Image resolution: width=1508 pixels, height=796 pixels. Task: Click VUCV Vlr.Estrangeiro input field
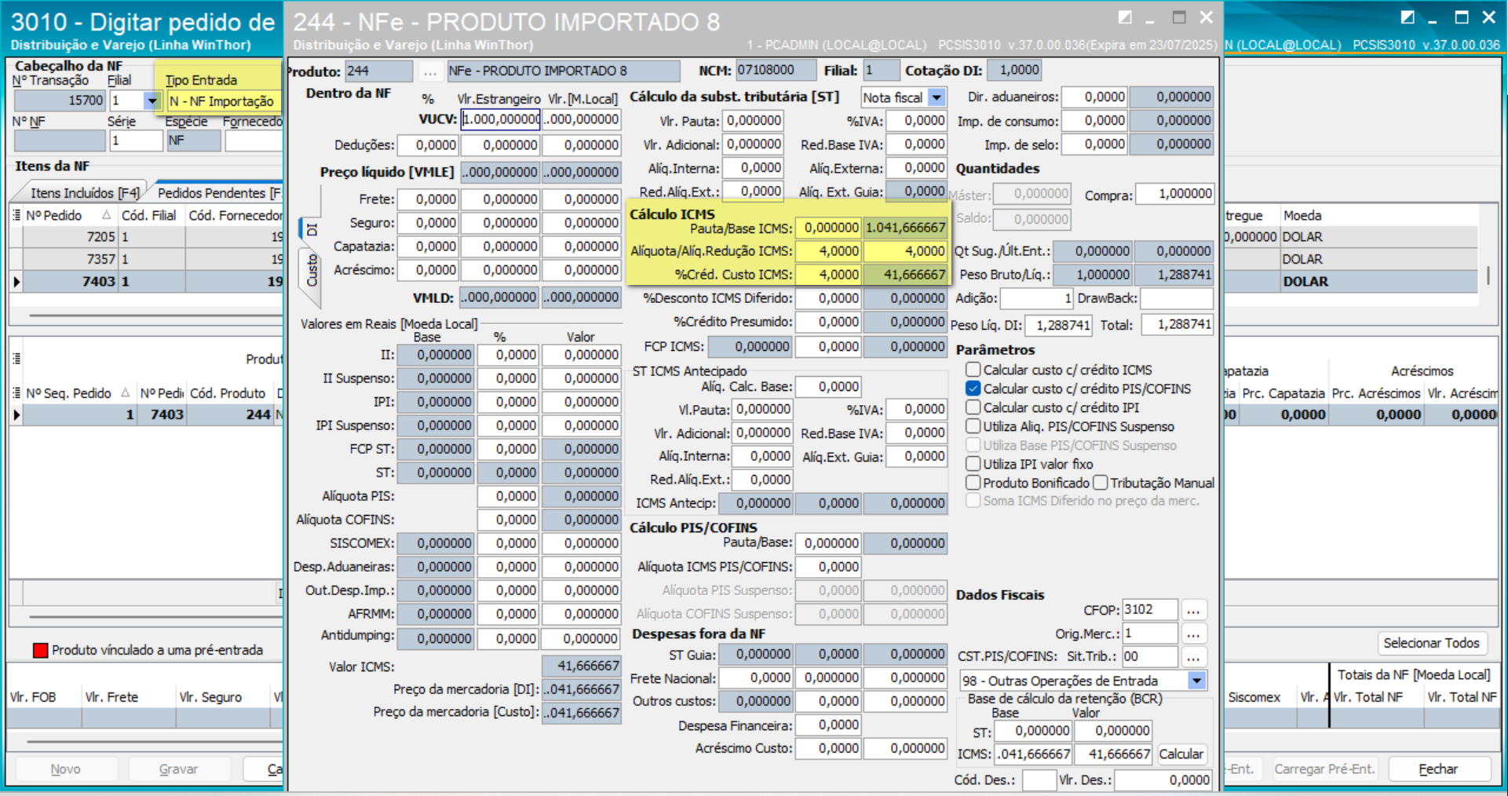coord(501,119)
